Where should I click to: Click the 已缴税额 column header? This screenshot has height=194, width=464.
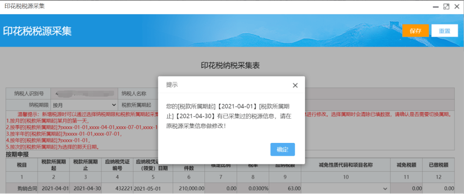[439, 165]
